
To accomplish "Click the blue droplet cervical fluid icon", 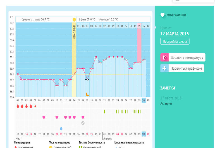I will pos(61,129).
